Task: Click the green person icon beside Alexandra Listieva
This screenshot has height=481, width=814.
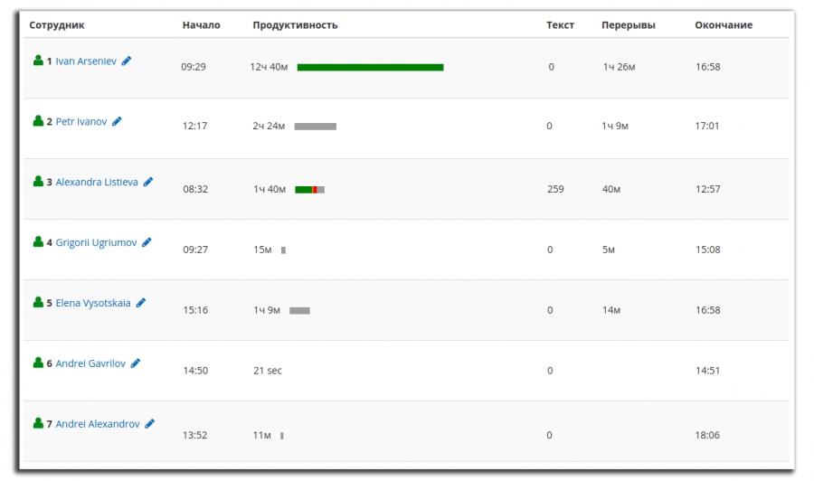Action: pos(38,182)
